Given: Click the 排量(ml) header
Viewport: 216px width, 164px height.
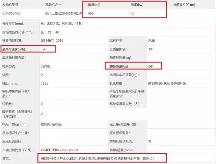Looking at the screenshot, I should click(x=94, y=5).
